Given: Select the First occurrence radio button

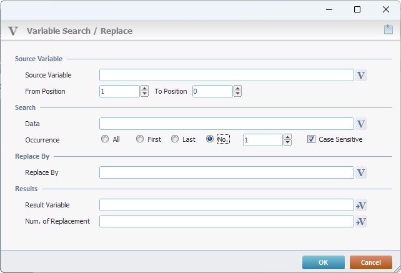Looking at the screenshot, I should click(140, 139).
